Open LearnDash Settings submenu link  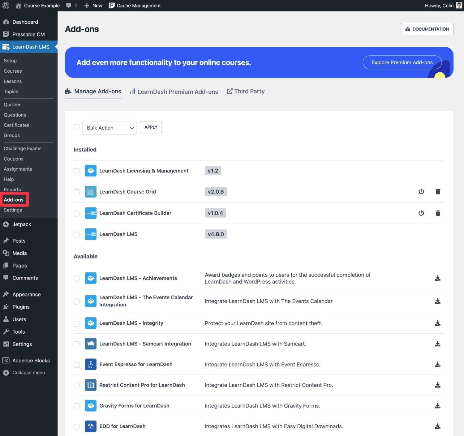pos(13,210)
